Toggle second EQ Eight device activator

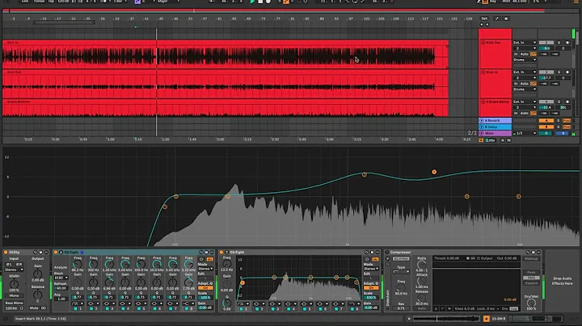pos(221,253)
